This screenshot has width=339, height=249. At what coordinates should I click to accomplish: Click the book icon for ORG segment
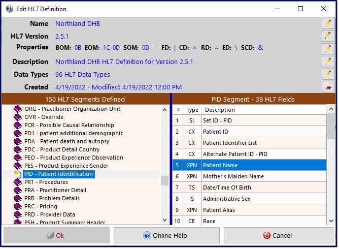pos(18,109)
